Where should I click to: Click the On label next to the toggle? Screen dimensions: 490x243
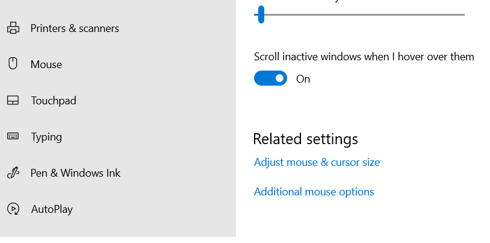tap(303, 79)
